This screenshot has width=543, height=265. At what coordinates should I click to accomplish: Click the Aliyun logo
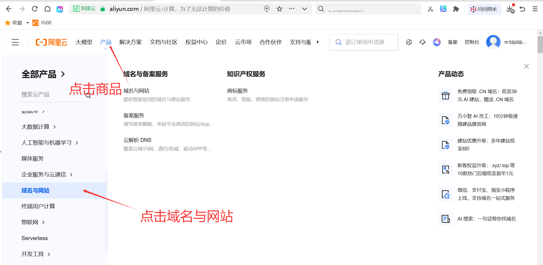point(51,42)
